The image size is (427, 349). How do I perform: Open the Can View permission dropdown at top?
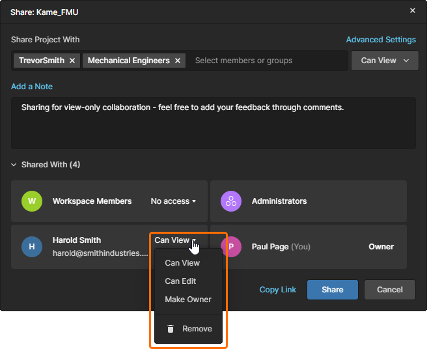click(384, 61)
